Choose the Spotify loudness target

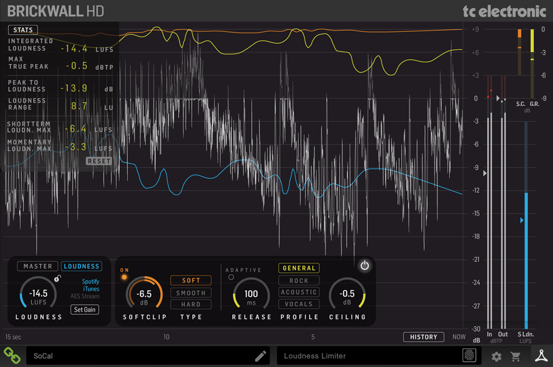pos(90,282)
